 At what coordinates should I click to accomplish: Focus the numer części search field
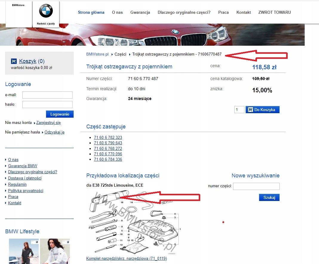coord(256,186)
